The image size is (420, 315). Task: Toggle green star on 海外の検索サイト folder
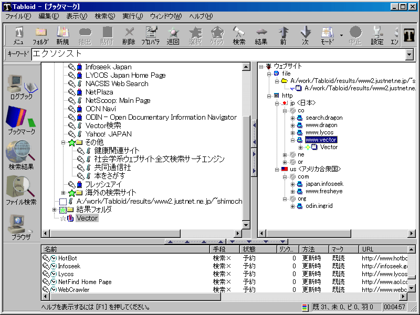tap(72, 193)
